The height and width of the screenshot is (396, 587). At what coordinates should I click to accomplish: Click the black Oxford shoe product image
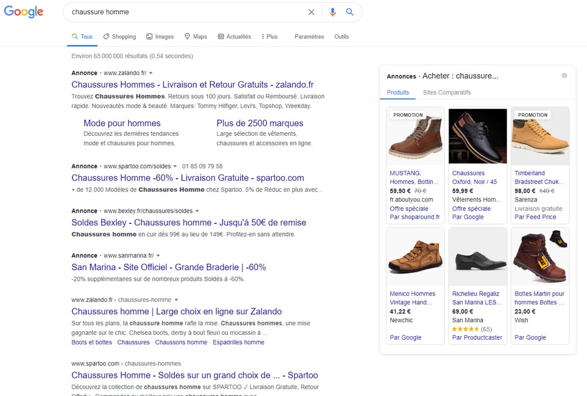(x=478, y=136)
